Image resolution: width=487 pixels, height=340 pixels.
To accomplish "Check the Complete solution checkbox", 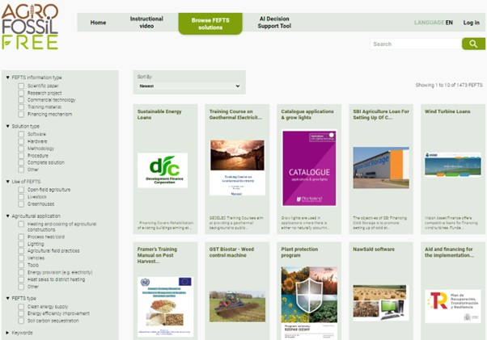I will pyautogui.click(x=21, y=162).
